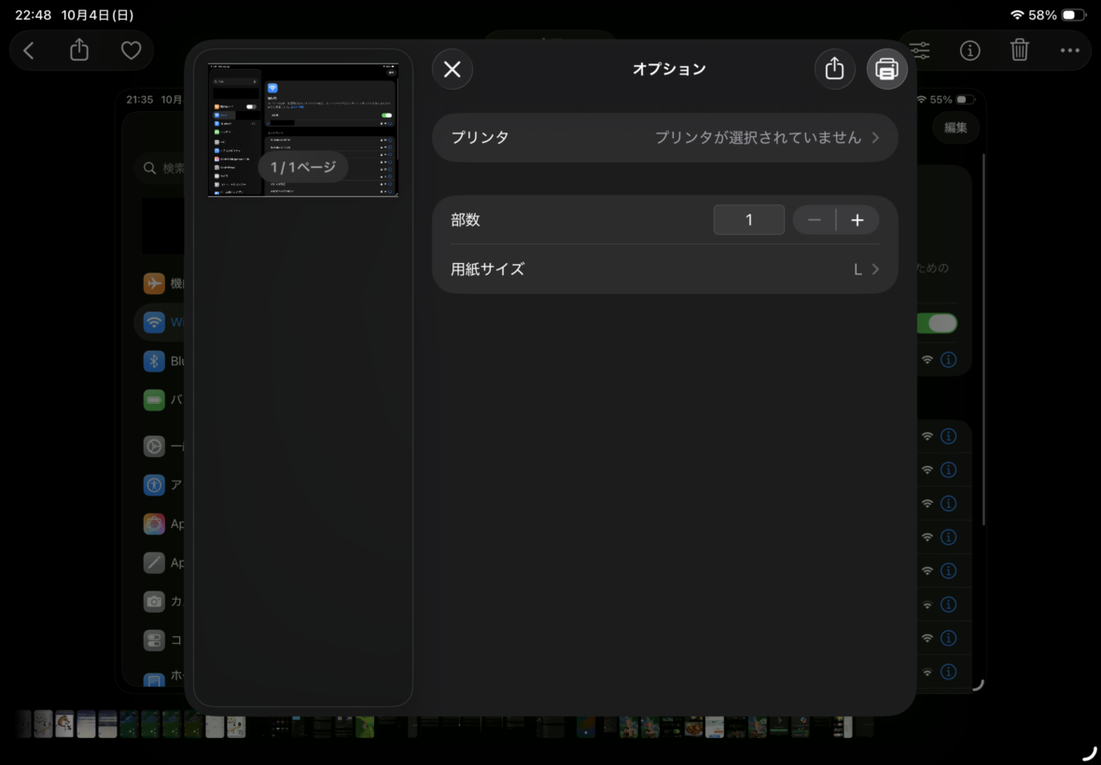
Task: Toggle the green Wi-Fi switch in background
Action: [937, 323]
